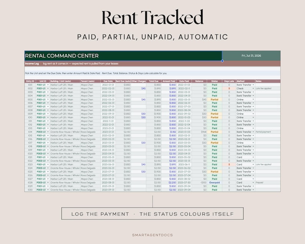Select the Overpaid status cell in entry 1028
305x244 pixels.
[214, 183]
